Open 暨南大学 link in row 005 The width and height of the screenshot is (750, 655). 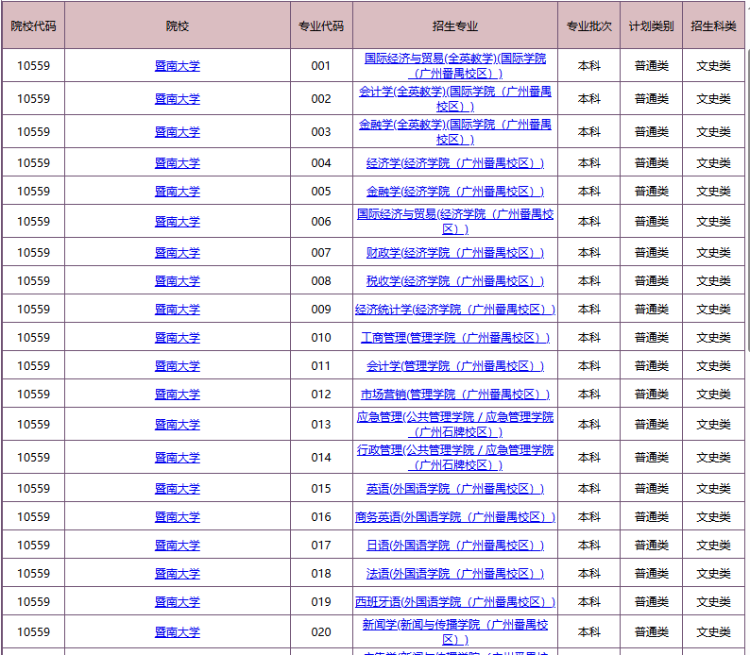[177, 192]
